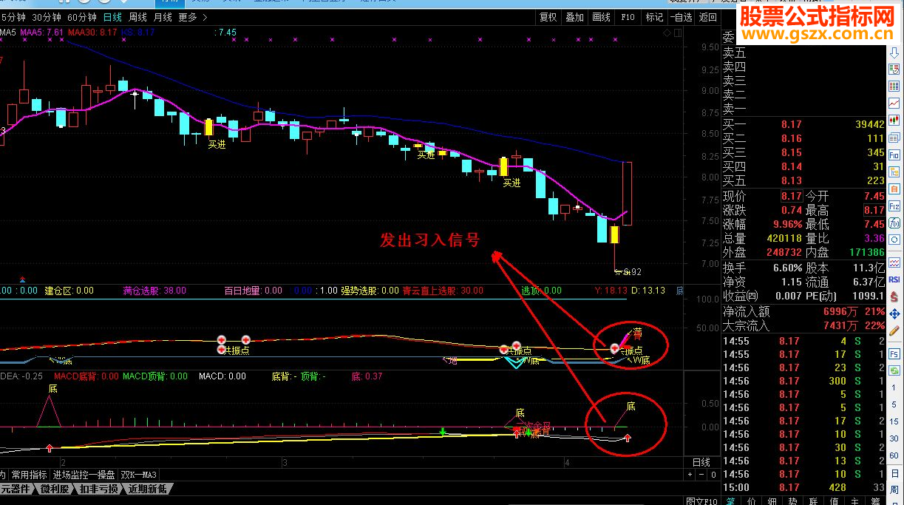Select the 价 tab in quote panel

[x=751, y=501]
